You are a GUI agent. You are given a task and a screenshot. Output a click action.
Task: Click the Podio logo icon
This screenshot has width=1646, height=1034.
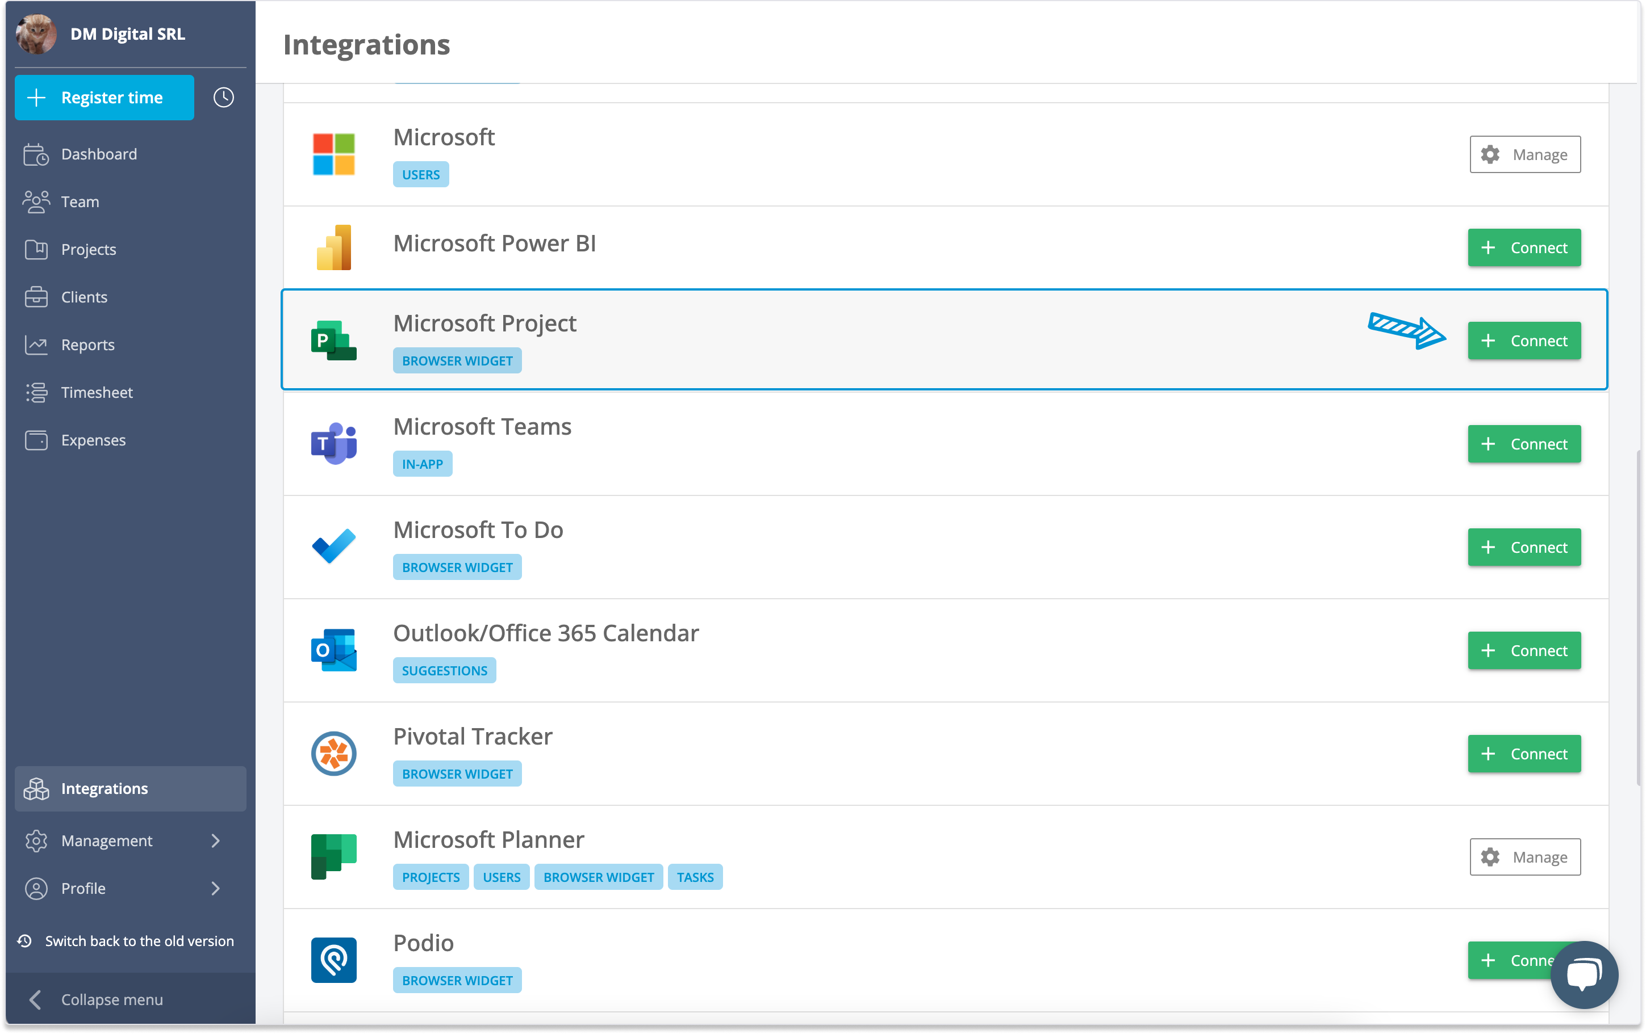pyautogui.click(x=333, y=960)
